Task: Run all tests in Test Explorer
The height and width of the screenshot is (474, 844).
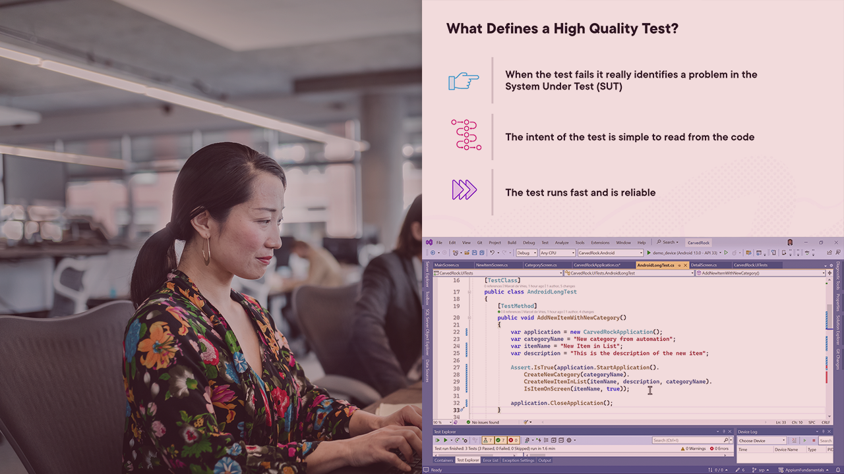Action: (438, 440)
